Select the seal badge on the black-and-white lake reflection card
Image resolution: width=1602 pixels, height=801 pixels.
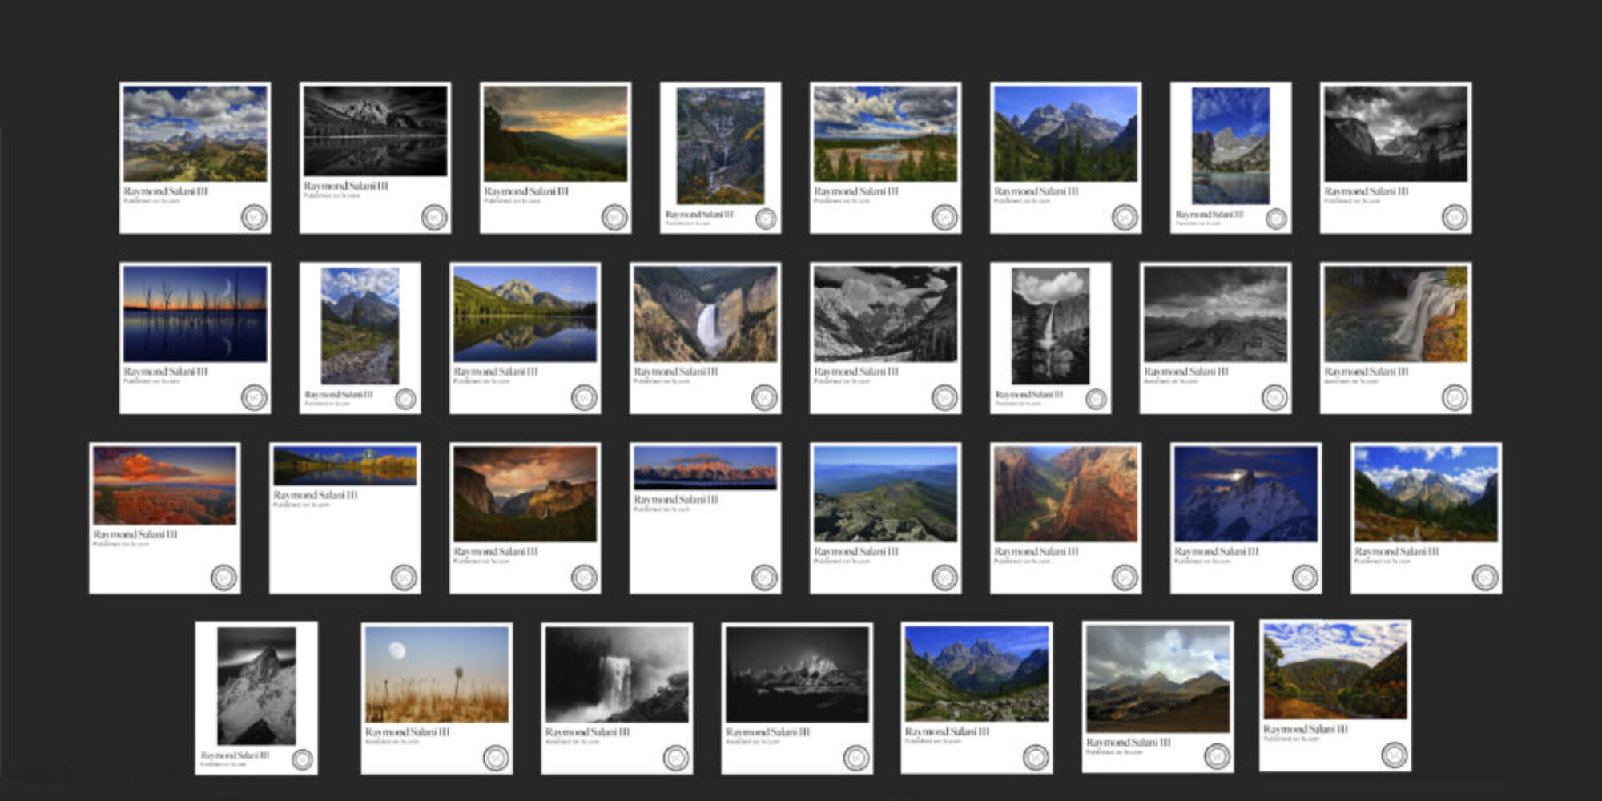[434, 217]
